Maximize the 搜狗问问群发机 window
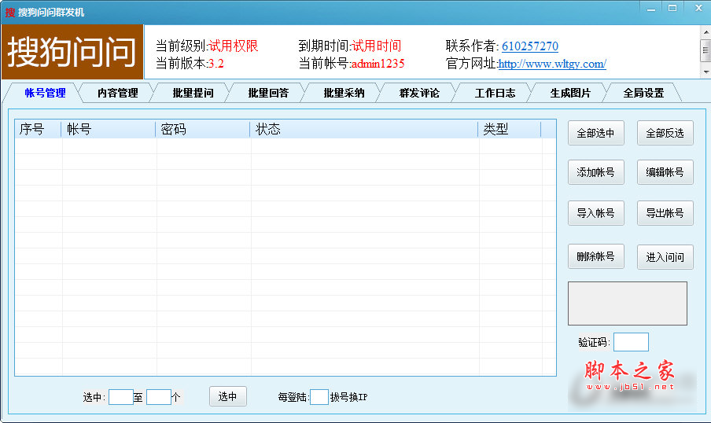 click(x=672, y=8)
